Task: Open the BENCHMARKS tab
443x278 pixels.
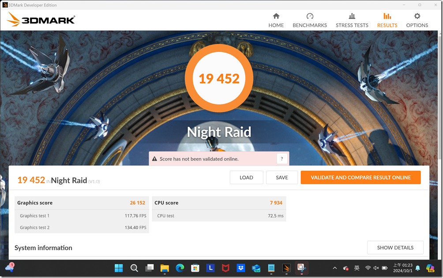Action: [x=309, y=21]
